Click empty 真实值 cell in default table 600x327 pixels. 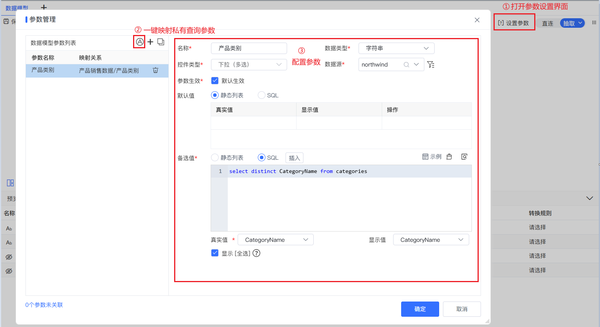point(254,123)
